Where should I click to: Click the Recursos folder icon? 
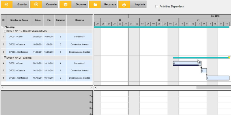pos(95,5)
